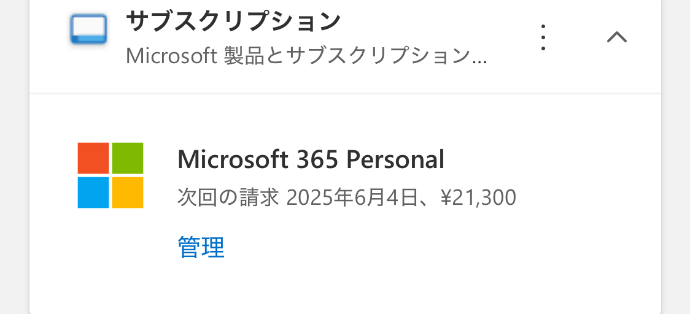The height and width of the screenshot is (314, 690).
Task: Click the 管理 link
Action: pos(201,247)
